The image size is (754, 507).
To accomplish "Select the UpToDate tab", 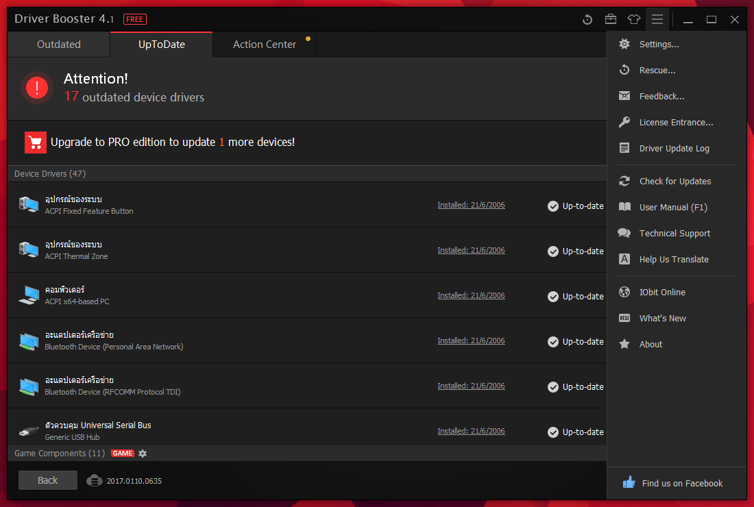I will pos(162,45).
